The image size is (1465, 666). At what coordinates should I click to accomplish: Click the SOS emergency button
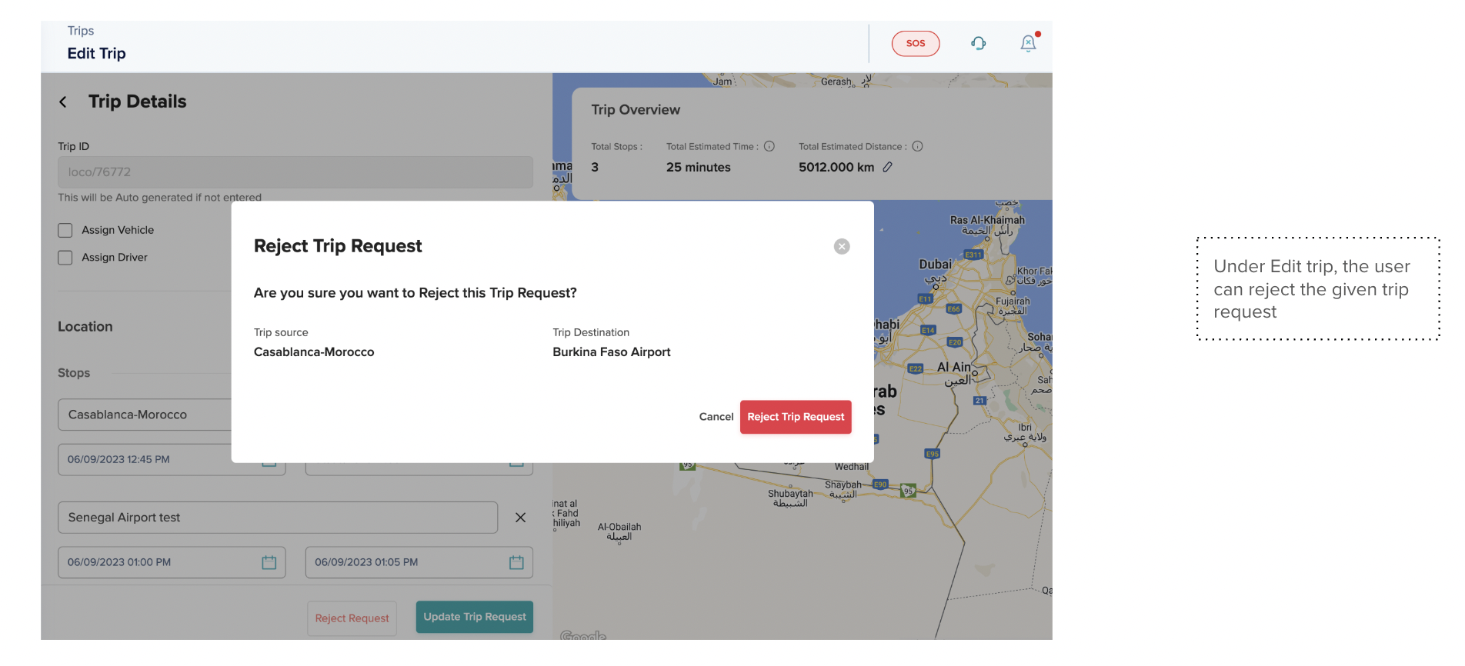(915, 44)
